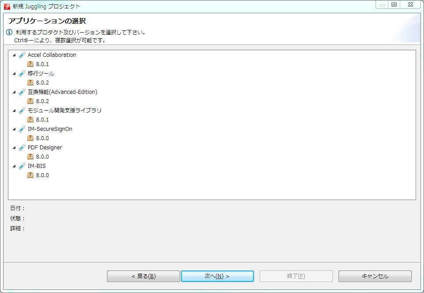Click the アプリケーションの選択 heading

tap(47, 21)
